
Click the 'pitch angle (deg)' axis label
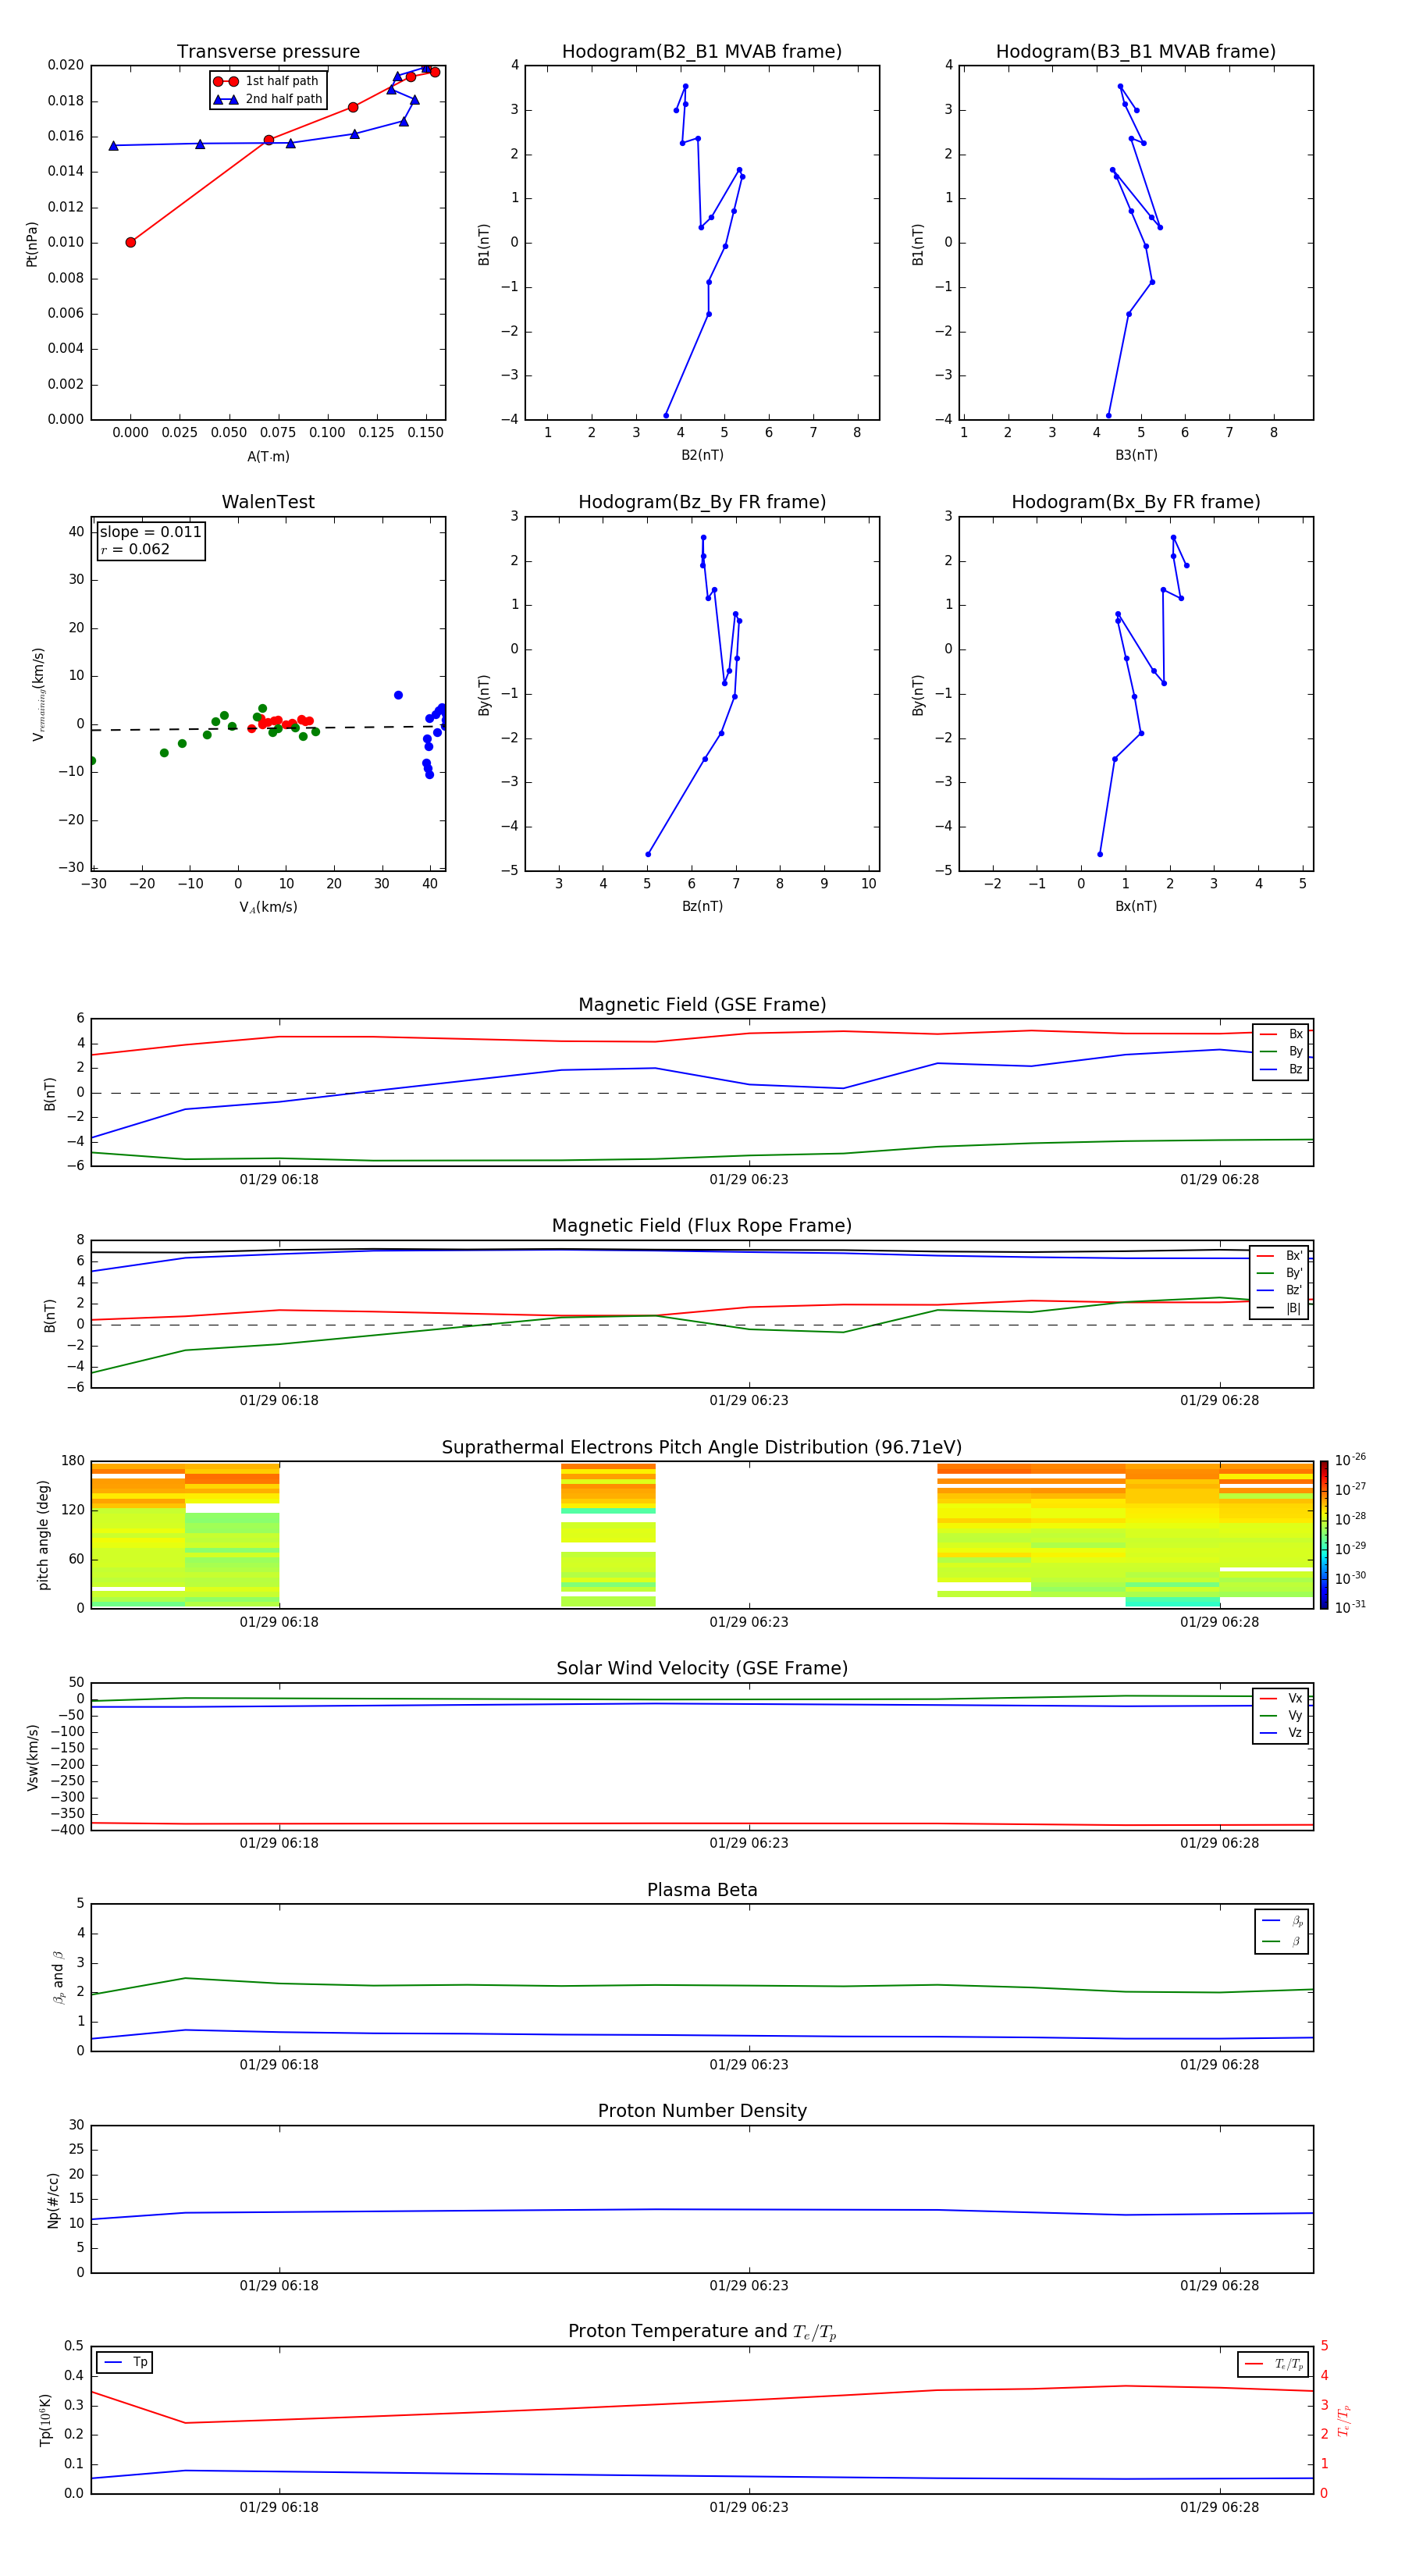pos(43,1535)
